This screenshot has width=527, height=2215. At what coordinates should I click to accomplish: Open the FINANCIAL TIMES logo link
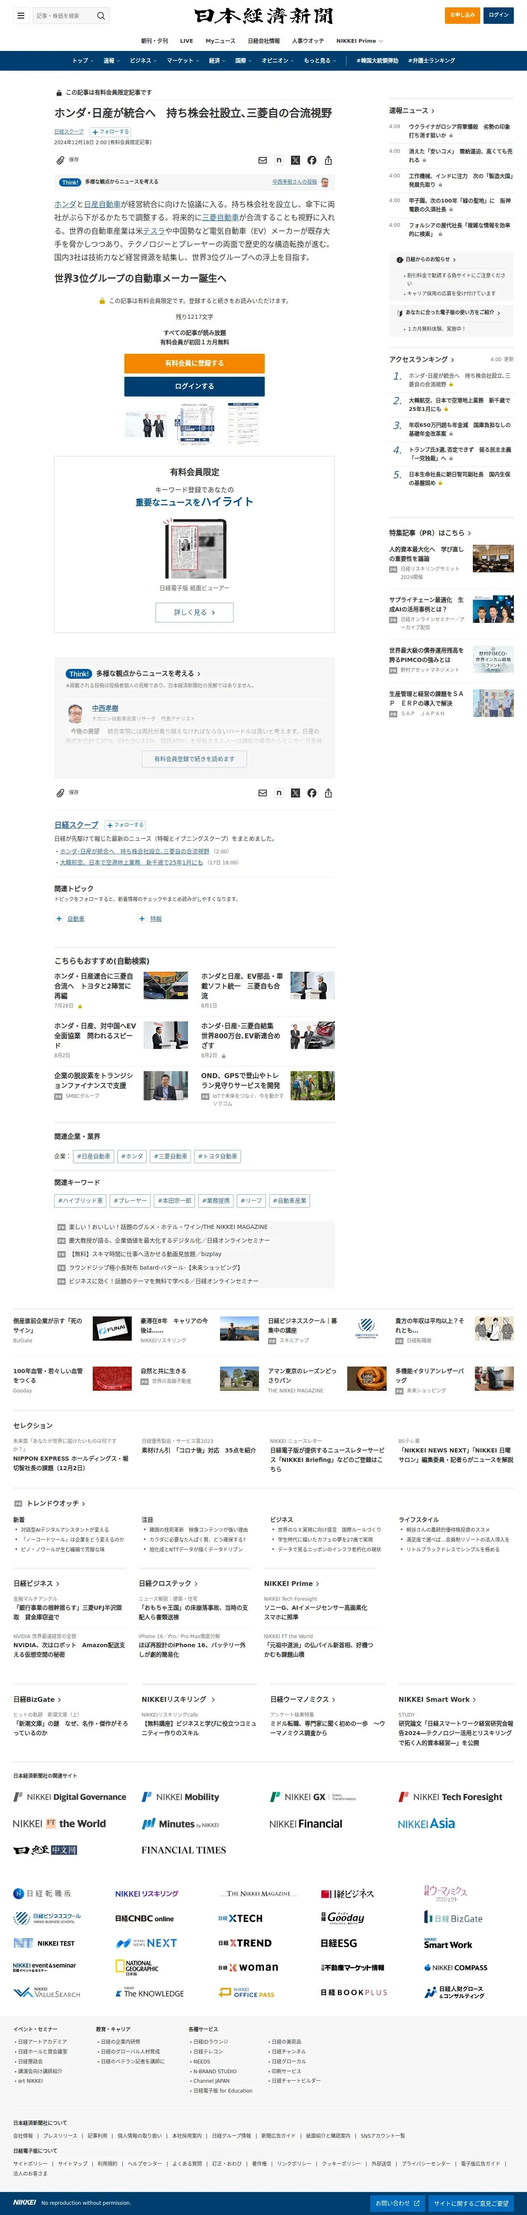pos(184,1850)
